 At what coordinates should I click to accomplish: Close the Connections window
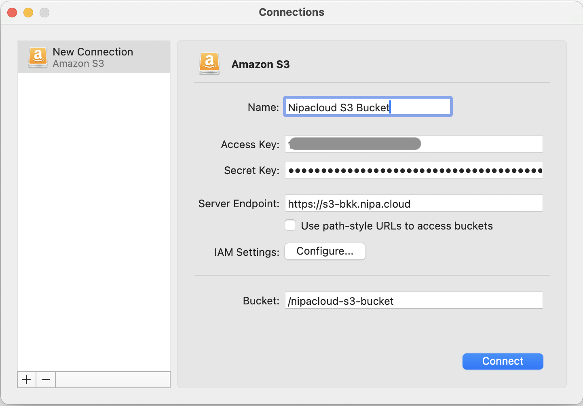point(12,13)
